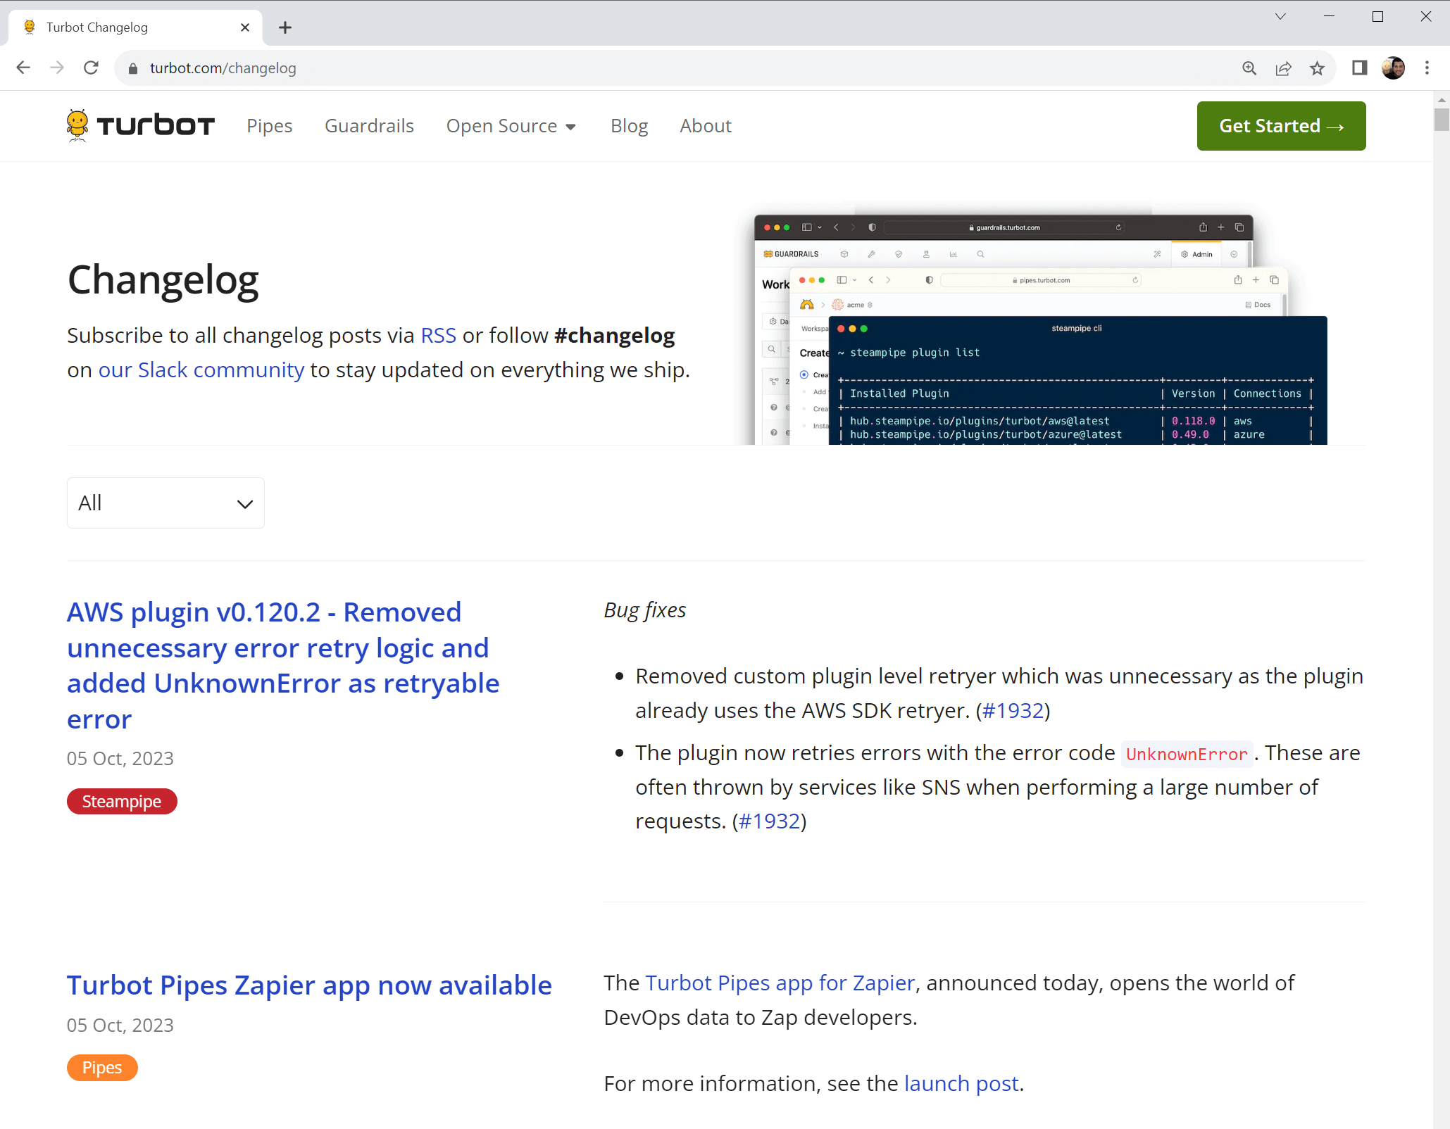Open the Guardrails nav item
1450x1129 pixels.
coord(369,126)
